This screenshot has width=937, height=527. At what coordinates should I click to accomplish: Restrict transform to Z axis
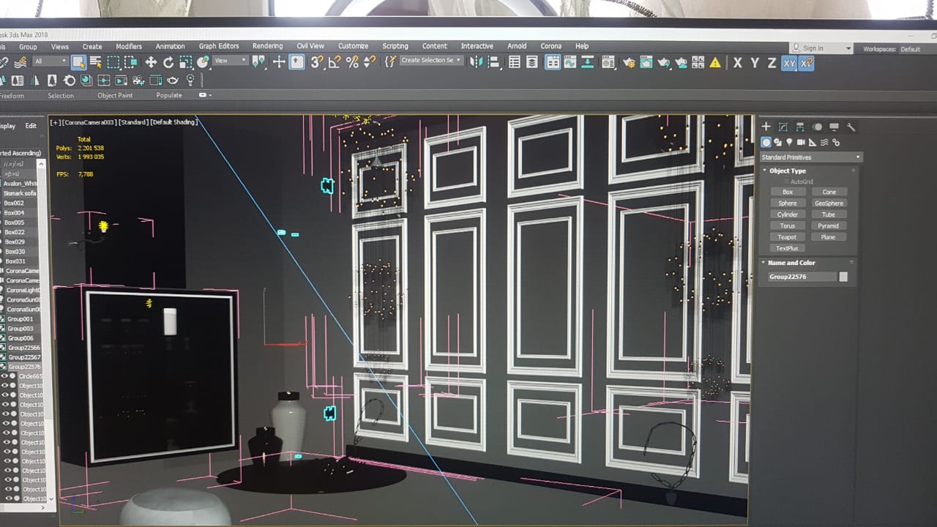click(772, 64)
